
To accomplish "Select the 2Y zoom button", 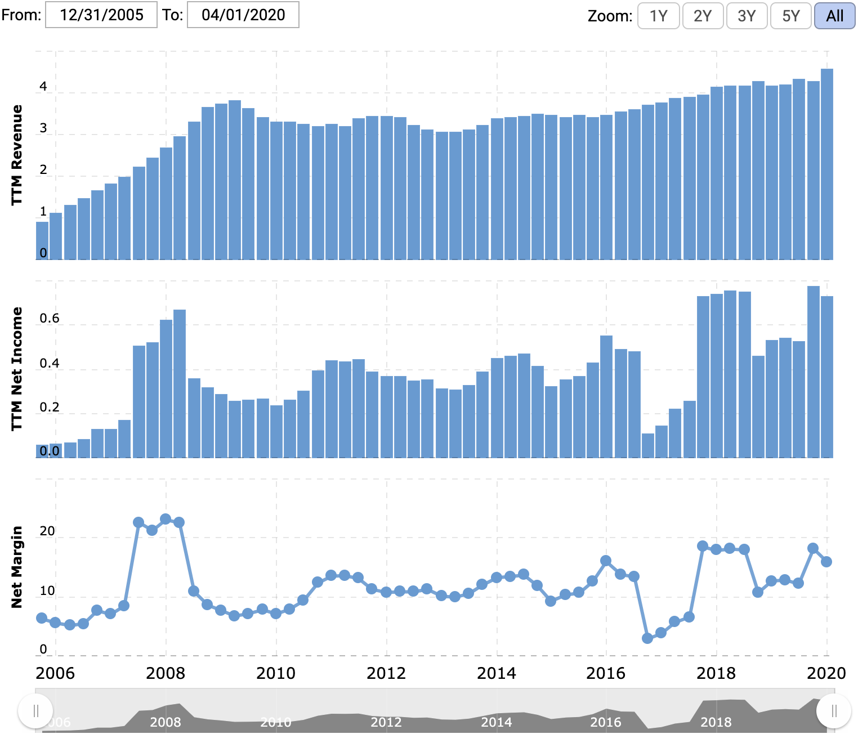I will (x=703, y=16).
